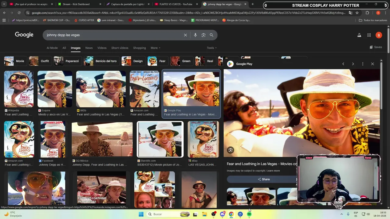Image resolution: width=390 pixels, height=219 pixels.
Task: Show the previous image in preview panel
Action: 343,64
